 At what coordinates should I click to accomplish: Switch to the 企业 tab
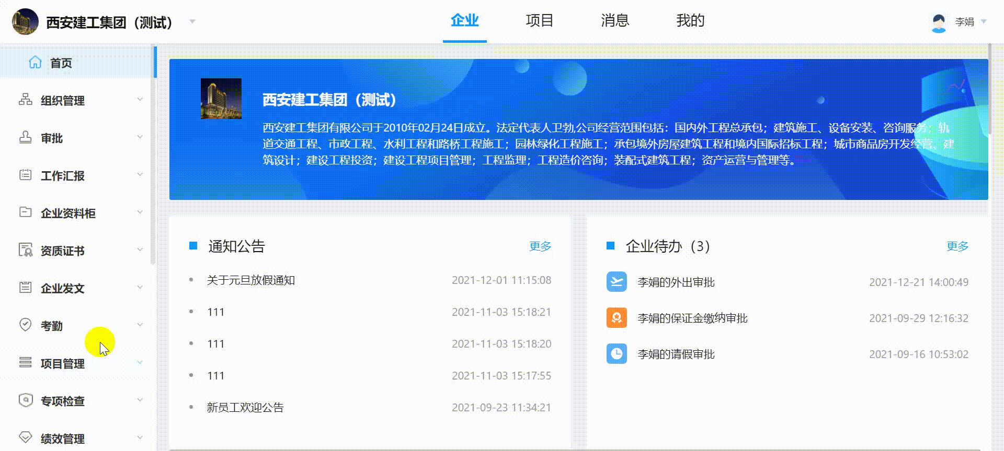pyautogui.click(x=465, y=21)
